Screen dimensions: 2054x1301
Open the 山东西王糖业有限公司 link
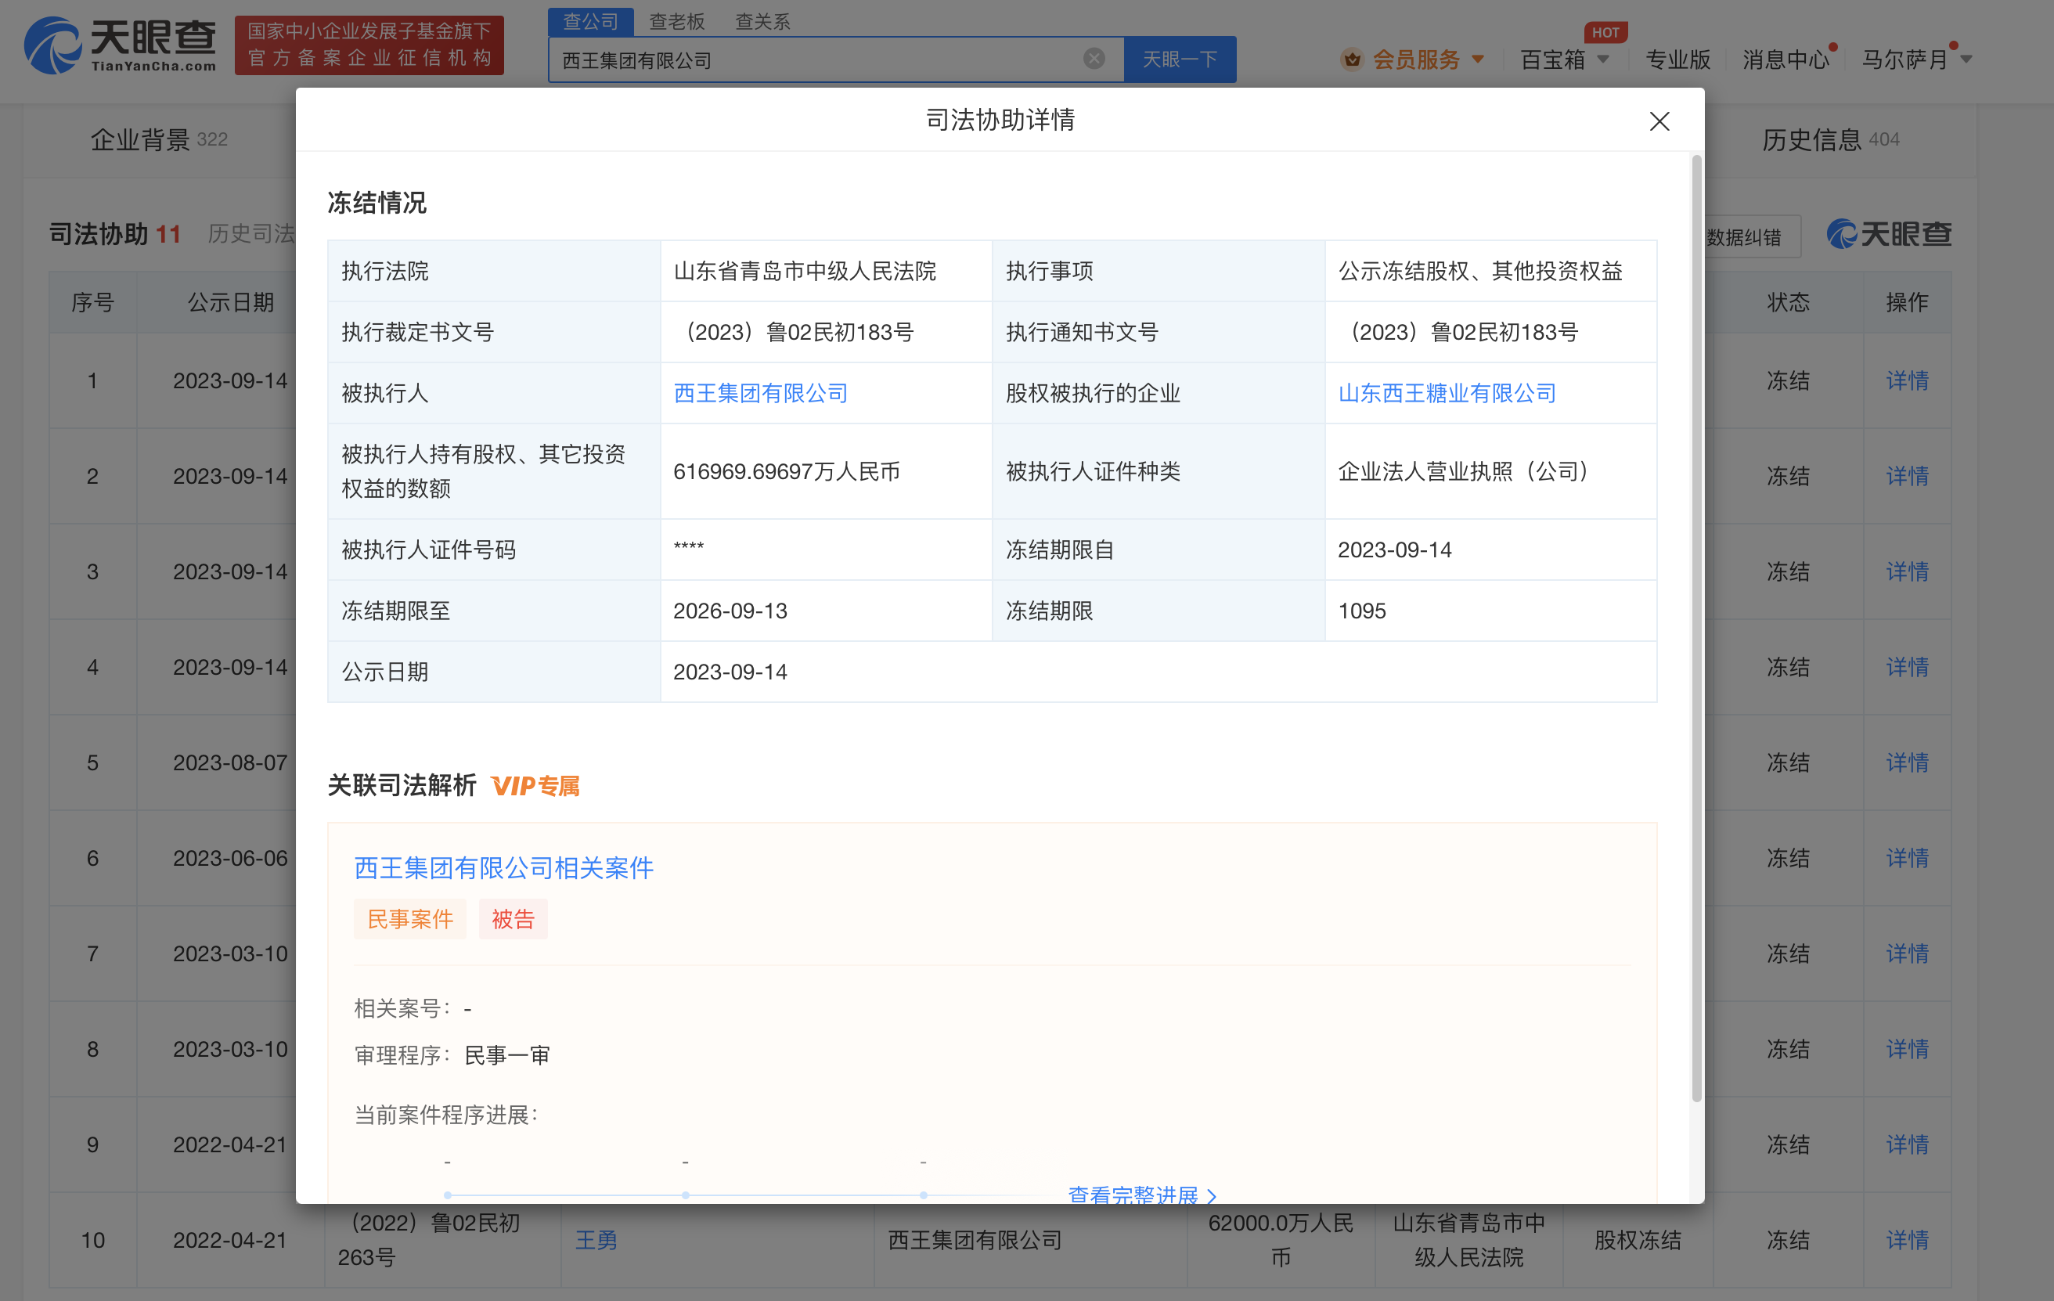click(x=1447, y=393)
